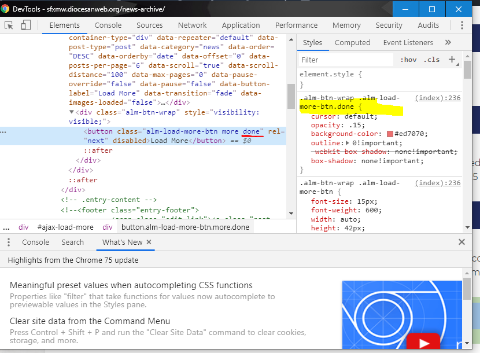This screenshot has height=353, width=480.
Task: Toggle the .cls element classes panel
Action: click(431, 60)
